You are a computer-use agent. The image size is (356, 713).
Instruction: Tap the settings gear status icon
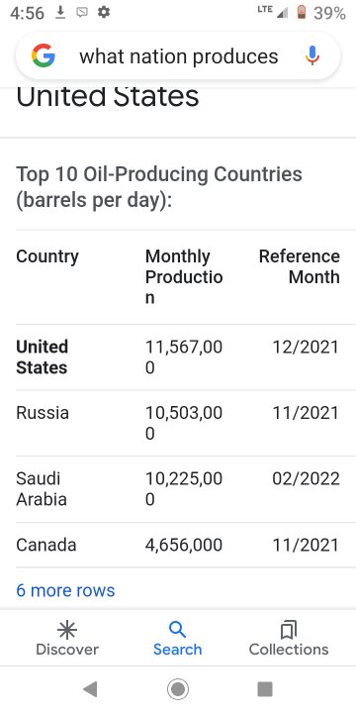104,12
